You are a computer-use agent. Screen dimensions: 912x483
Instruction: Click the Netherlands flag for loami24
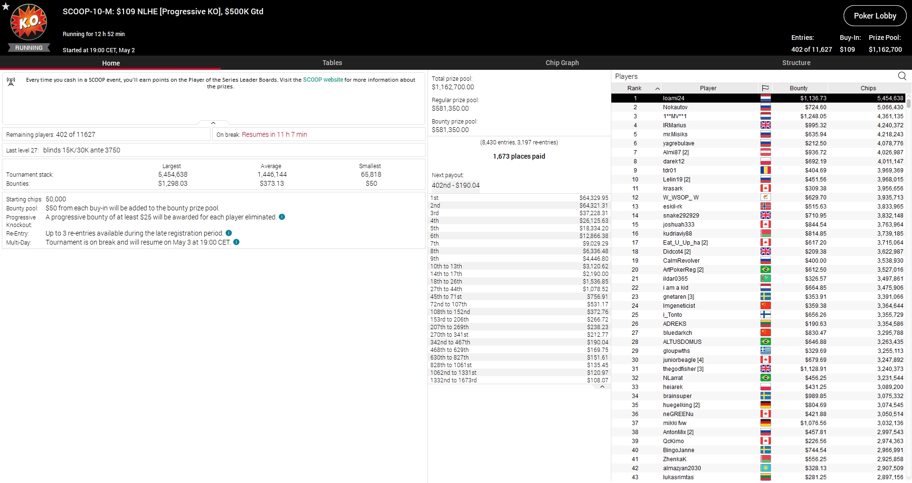coord(765,98)
